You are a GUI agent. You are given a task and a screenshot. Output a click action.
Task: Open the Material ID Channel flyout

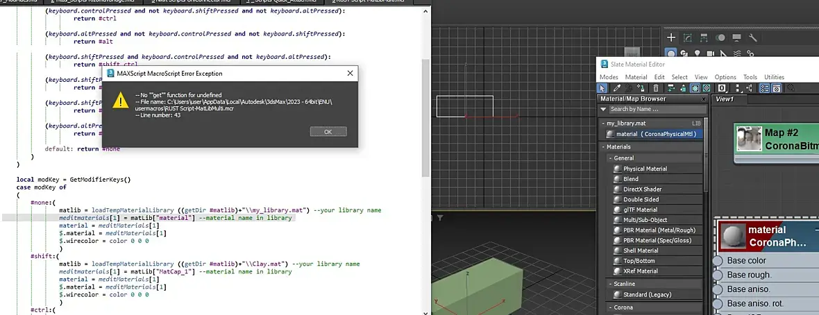coord(722,88)
